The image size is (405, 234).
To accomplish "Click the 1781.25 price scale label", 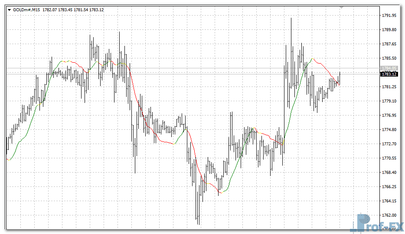I will (x=389, y=87).
